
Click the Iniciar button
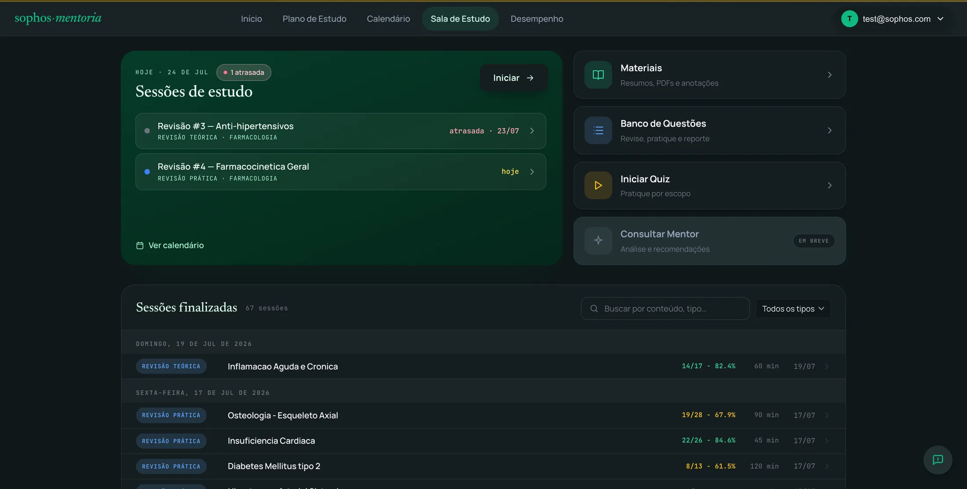pos(514,78)
